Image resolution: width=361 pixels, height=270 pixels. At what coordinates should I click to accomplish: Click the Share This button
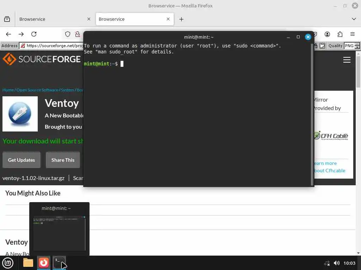point(63,160)
